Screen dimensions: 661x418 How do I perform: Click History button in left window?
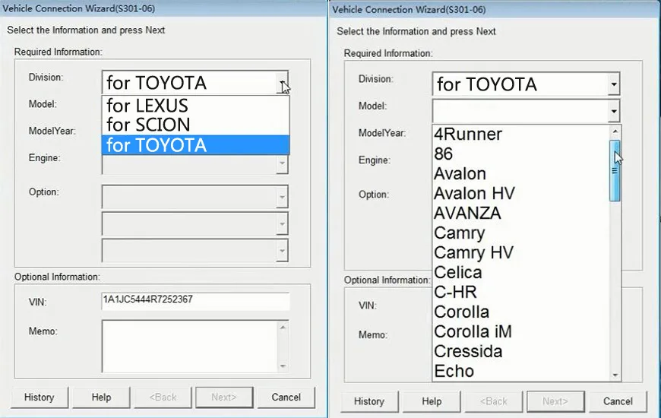click(x=40, y=397)
